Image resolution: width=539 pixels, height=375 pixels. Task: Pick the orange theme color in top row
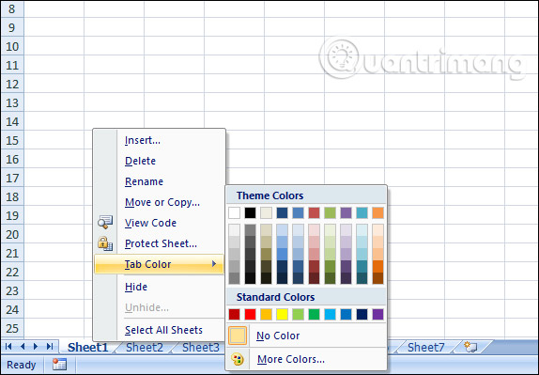tap(377, 212)
